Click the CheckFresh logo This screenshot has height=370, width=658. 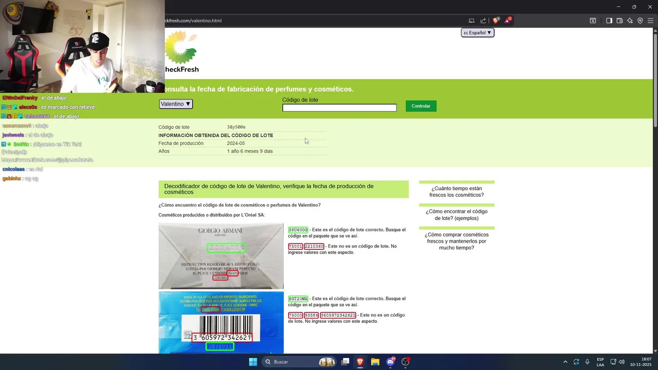tap(181, 51)
